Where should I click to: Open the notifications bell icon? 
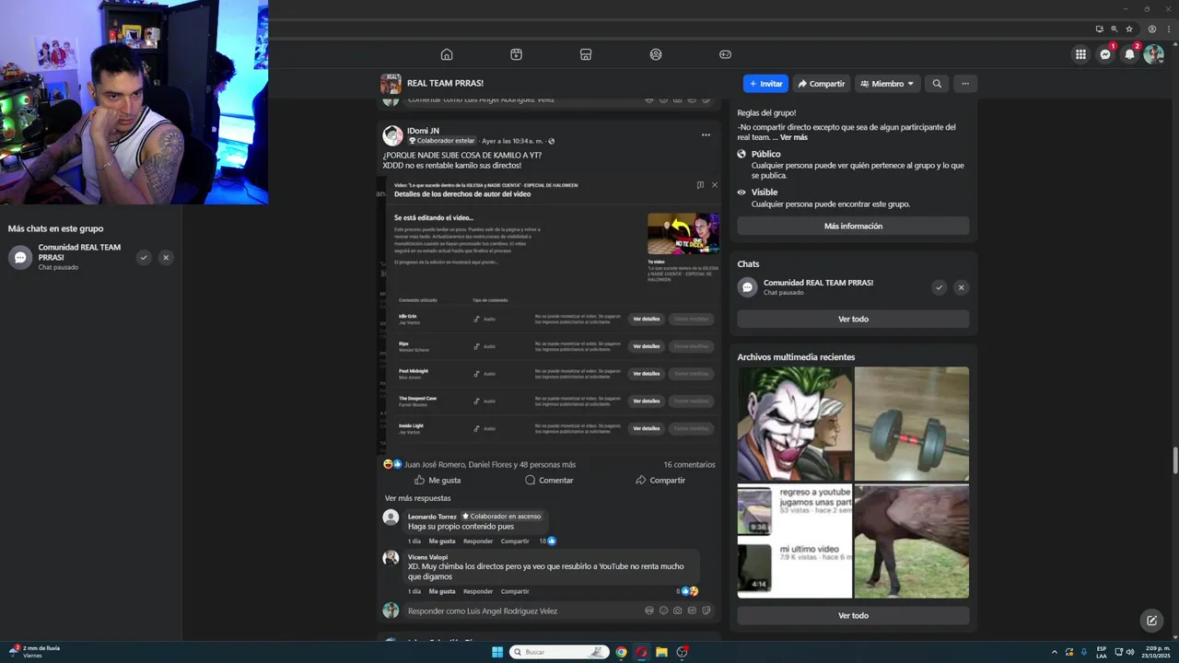[x=1129, y=54]
